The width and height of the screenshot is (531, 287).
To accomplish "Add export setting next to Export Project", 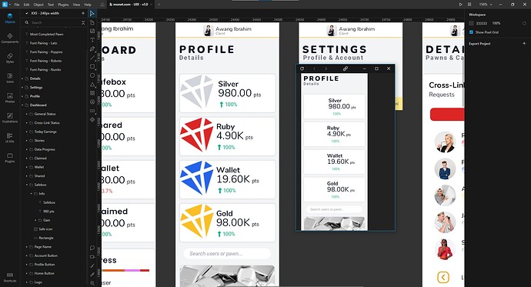I will (524, 43).
